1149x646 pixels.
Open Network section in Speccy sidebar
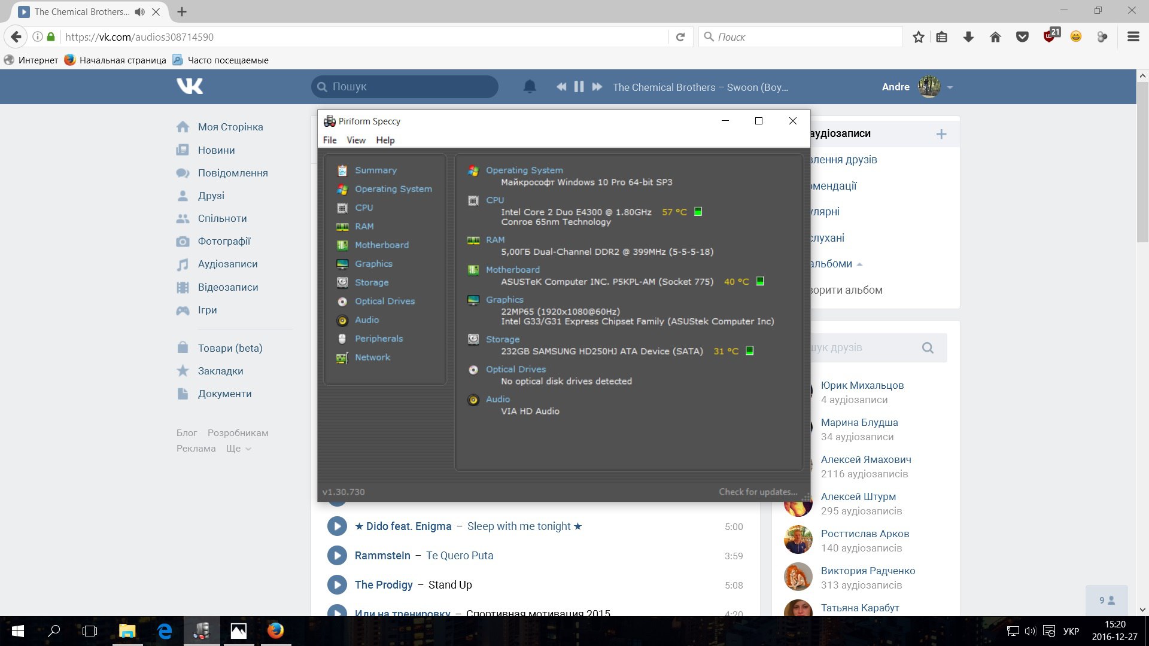pos(372,357)
